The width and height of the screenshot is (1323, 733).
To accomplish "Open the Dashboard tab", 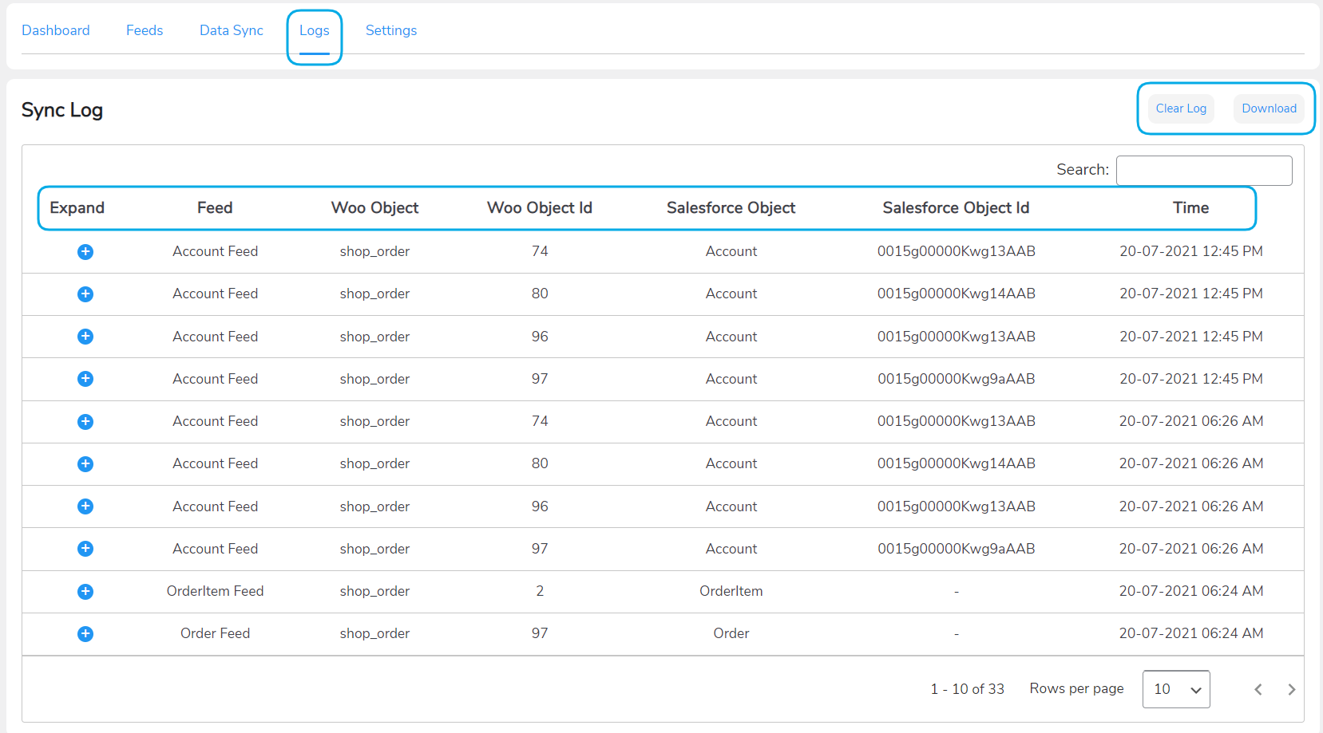I will coord(56,30).
